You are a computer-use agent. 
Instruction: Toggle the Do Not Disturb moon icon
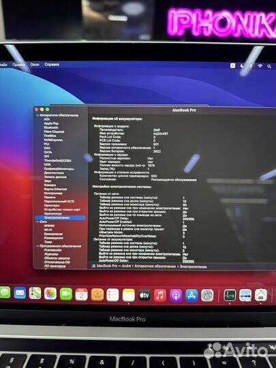click(242, 66)
